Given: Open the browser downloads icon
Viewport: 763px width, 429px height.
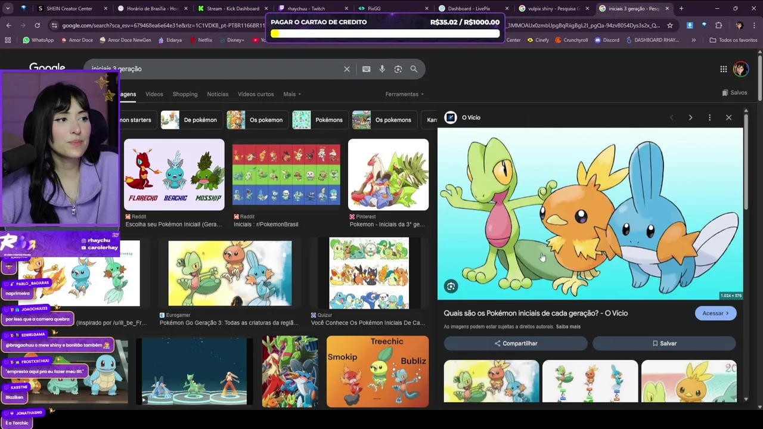Looking at the screenshot, I should [x=690, y=26].
